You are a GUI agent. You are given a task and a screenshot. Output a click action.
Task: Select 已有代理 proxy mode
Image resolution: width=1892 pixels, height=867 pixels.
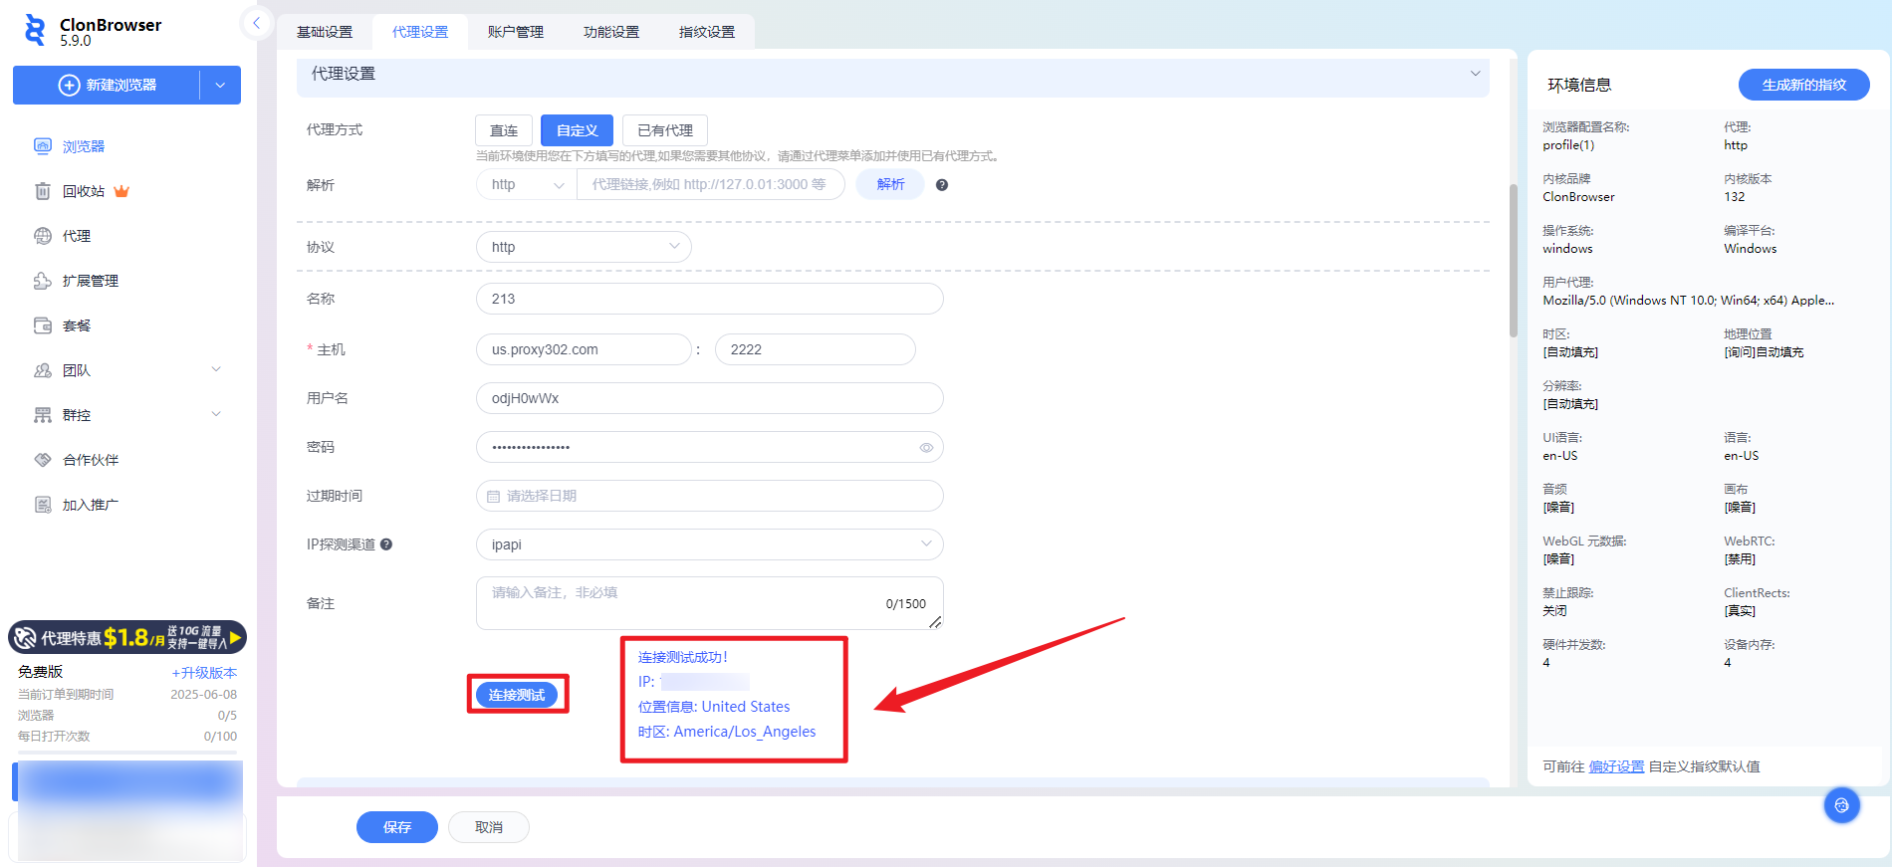[665, 130]
